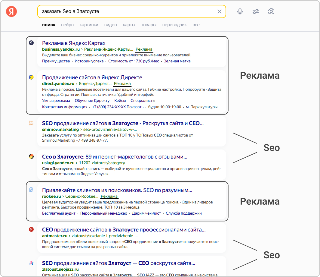Switch to the картинки tab
This screenshot has width=320, height=277.
(x=89, y=25)
